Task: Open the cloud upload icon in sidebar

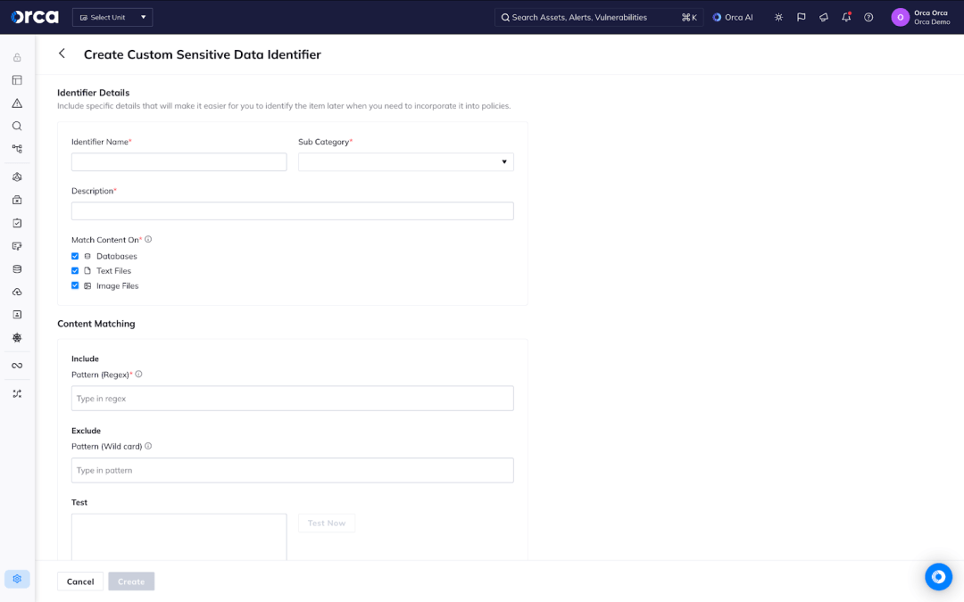Action: 17,292
